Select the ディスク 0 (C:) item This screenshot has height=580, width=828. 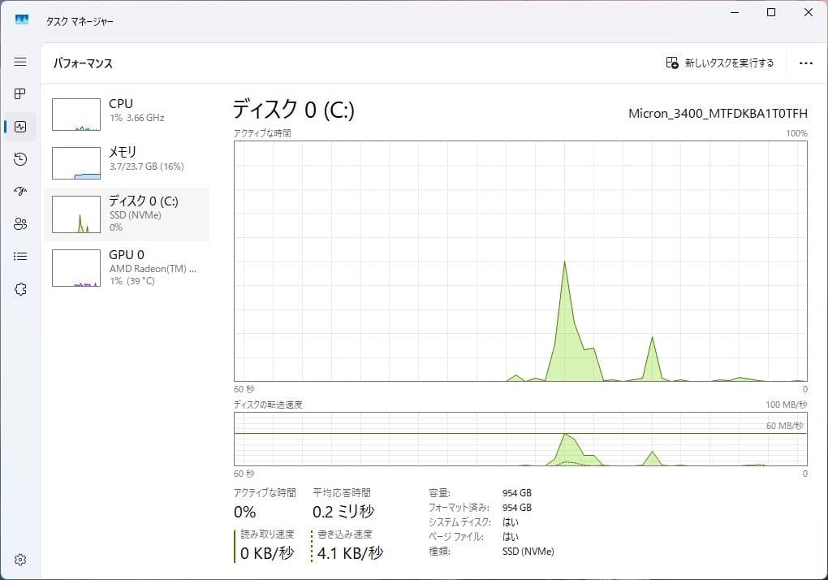pos(127,214)
